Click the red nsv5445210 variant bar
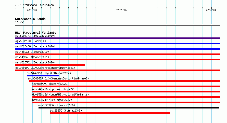This screenshot has width=227, height=123. [x=126, y=92]
